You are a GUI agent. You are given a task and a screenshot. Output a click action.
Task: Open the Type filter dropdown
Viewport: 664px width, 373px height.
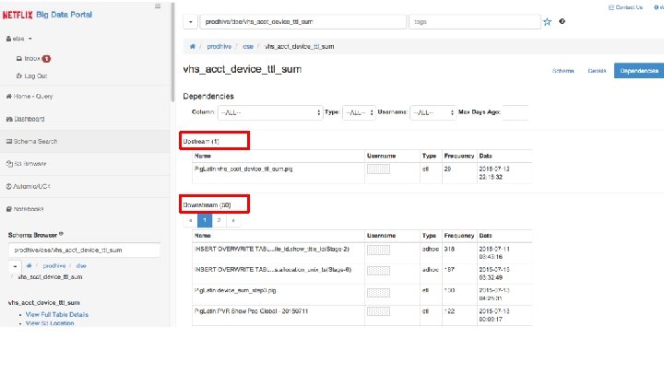click(x=359, y=112)
